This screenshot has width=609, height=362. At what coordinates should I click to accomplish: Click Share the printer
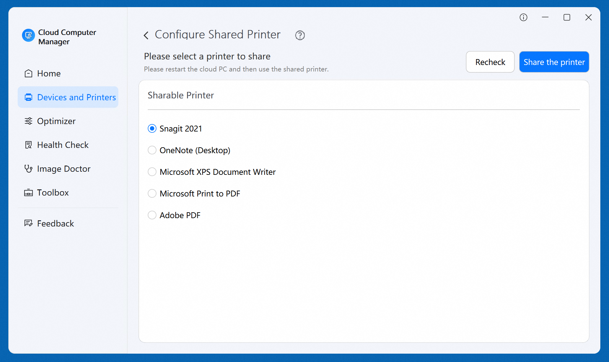tap(554, 62)
